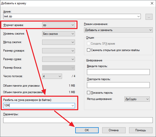This screenshot has width=156, height=137.
Task: Open 'Размер слова' dropdown
Action: coord(59,59)
